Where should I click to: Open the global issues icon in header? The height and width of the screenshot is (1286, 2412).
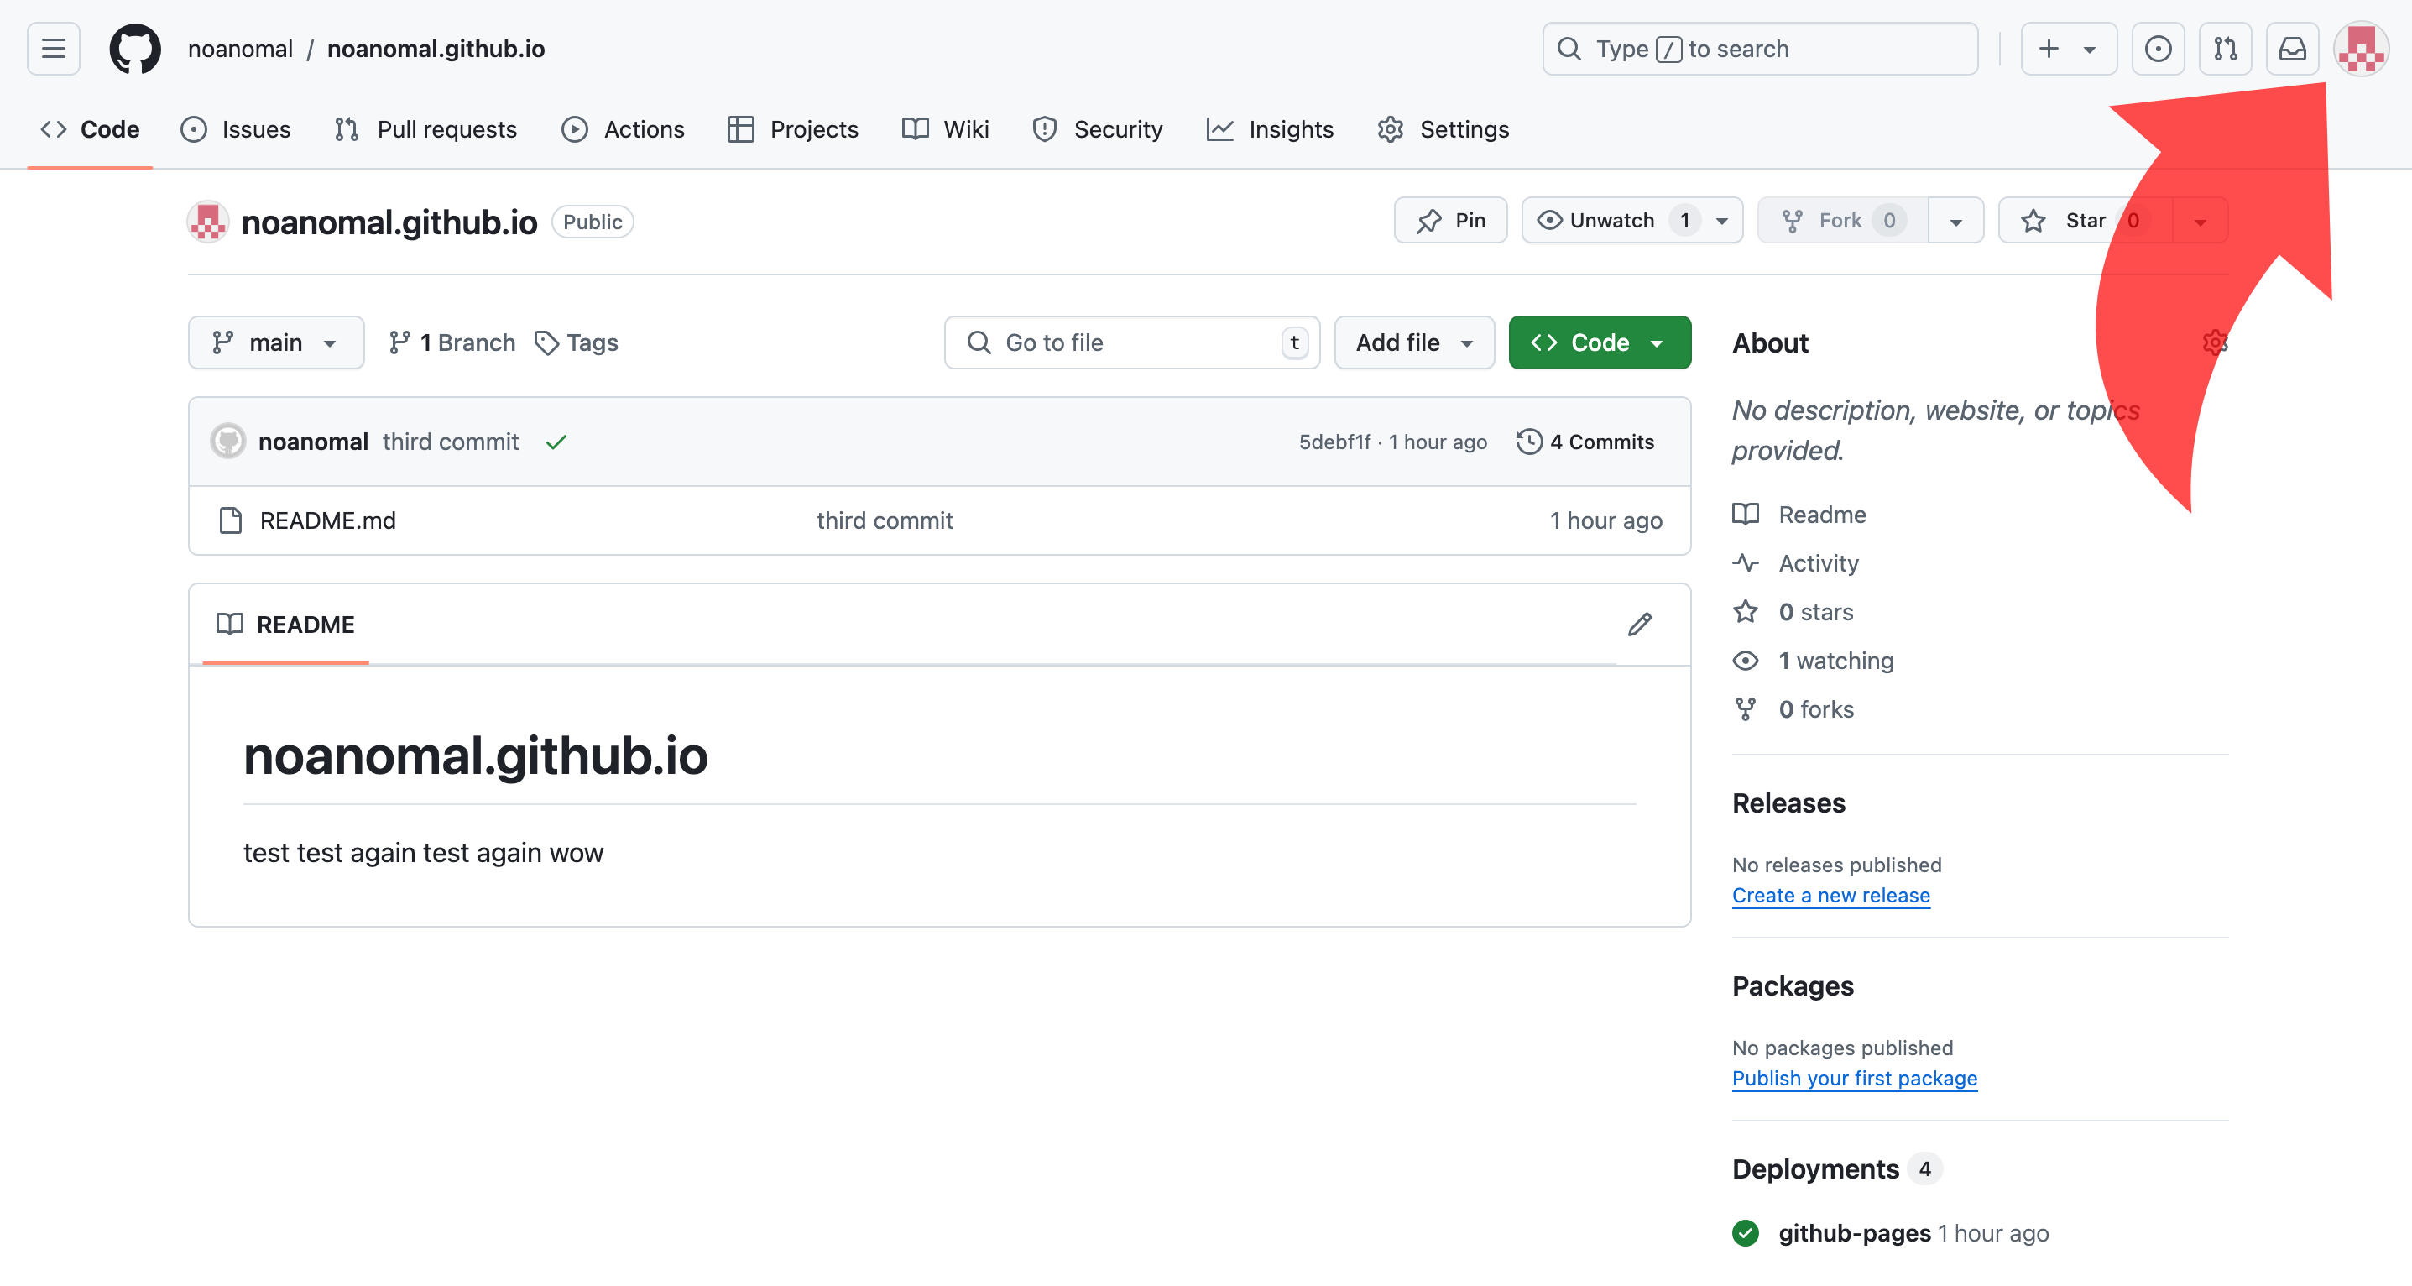point(2158,49)
